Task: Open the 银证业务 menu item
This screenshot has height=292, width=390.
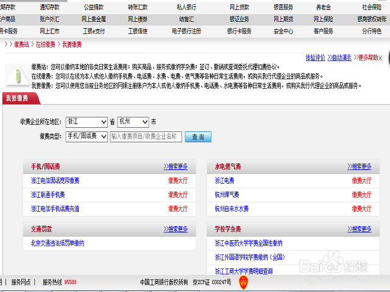Action: [239, 19]
